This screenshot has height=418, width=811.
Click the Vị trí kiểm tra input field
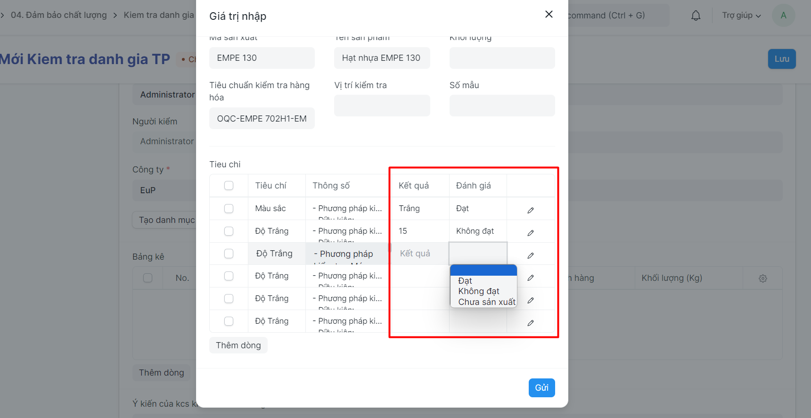[382, 106]
